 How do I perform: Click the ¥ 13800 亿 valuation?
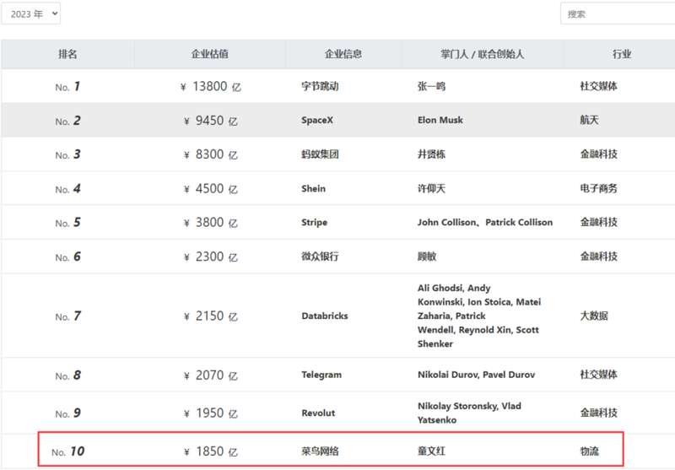click(210, 87)
